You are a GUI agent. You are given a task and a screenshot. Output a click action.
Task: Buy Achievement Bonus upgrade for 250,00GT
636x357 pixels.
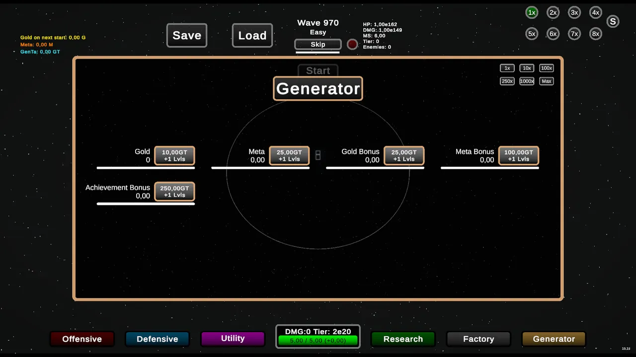click(x=174, y=191)
